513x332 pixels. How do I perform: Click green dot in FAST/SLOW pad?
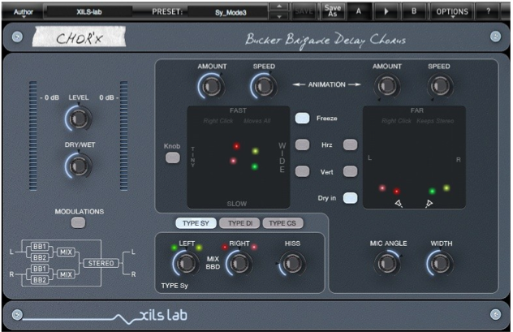coord(255,167)
